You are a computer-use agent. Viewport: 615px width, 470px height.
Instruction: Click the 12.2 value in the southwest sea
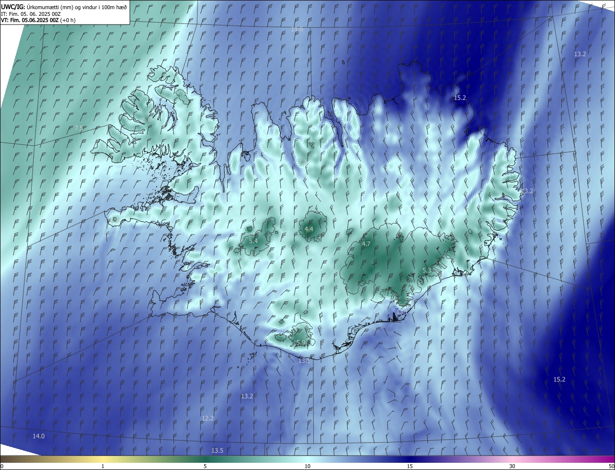208,418
